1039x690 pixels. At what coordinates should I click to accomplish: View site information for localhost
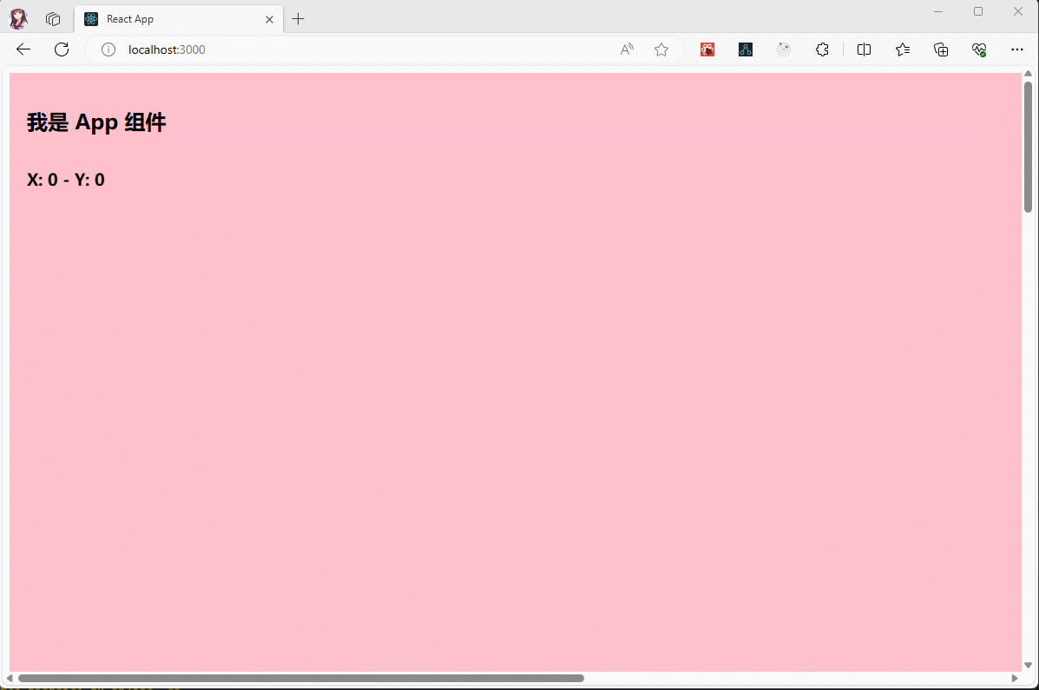[x=109, y=49]
